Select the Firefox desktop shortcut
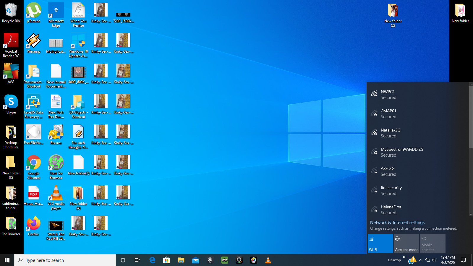Image resolution: width=473 pixels, height=266 pixels. coord(33,226)
